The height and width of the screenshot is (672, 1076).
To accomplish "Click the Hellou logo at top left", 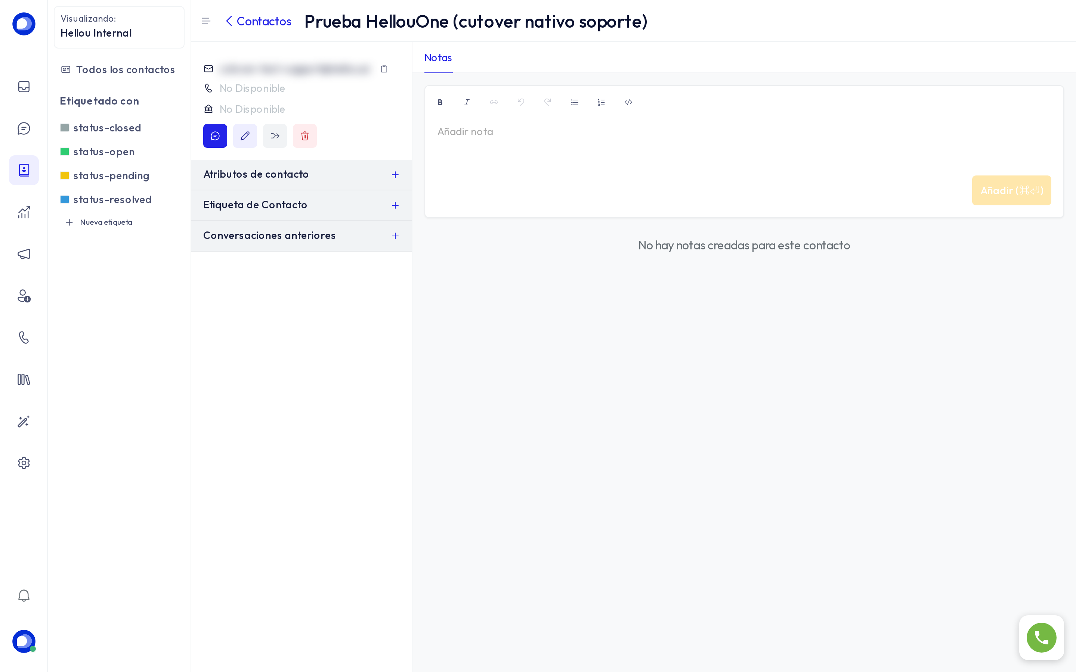I will click(24, 24).
